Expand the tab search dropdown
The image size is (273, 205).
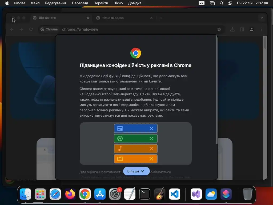click(x=262, y=18)
